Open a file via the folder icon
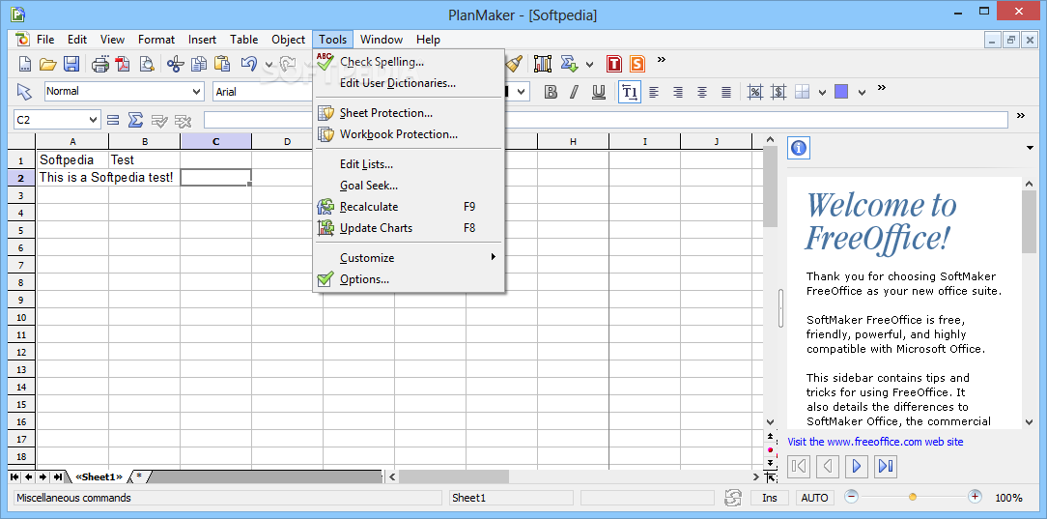Viewport: 1047px width, 519px height. (x=47, y=64)
